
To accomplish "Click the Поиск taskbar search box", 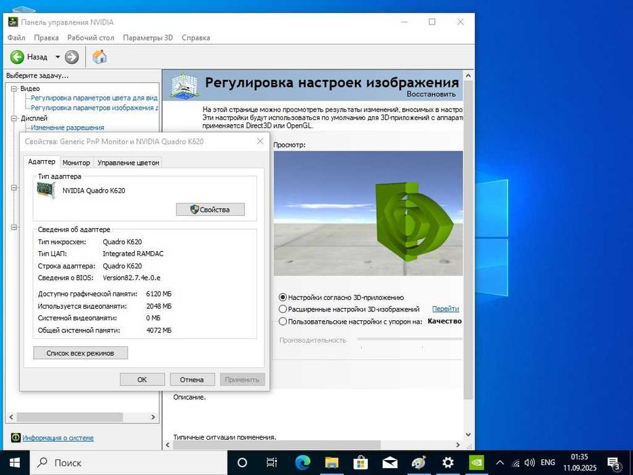I will click(128, 463).
